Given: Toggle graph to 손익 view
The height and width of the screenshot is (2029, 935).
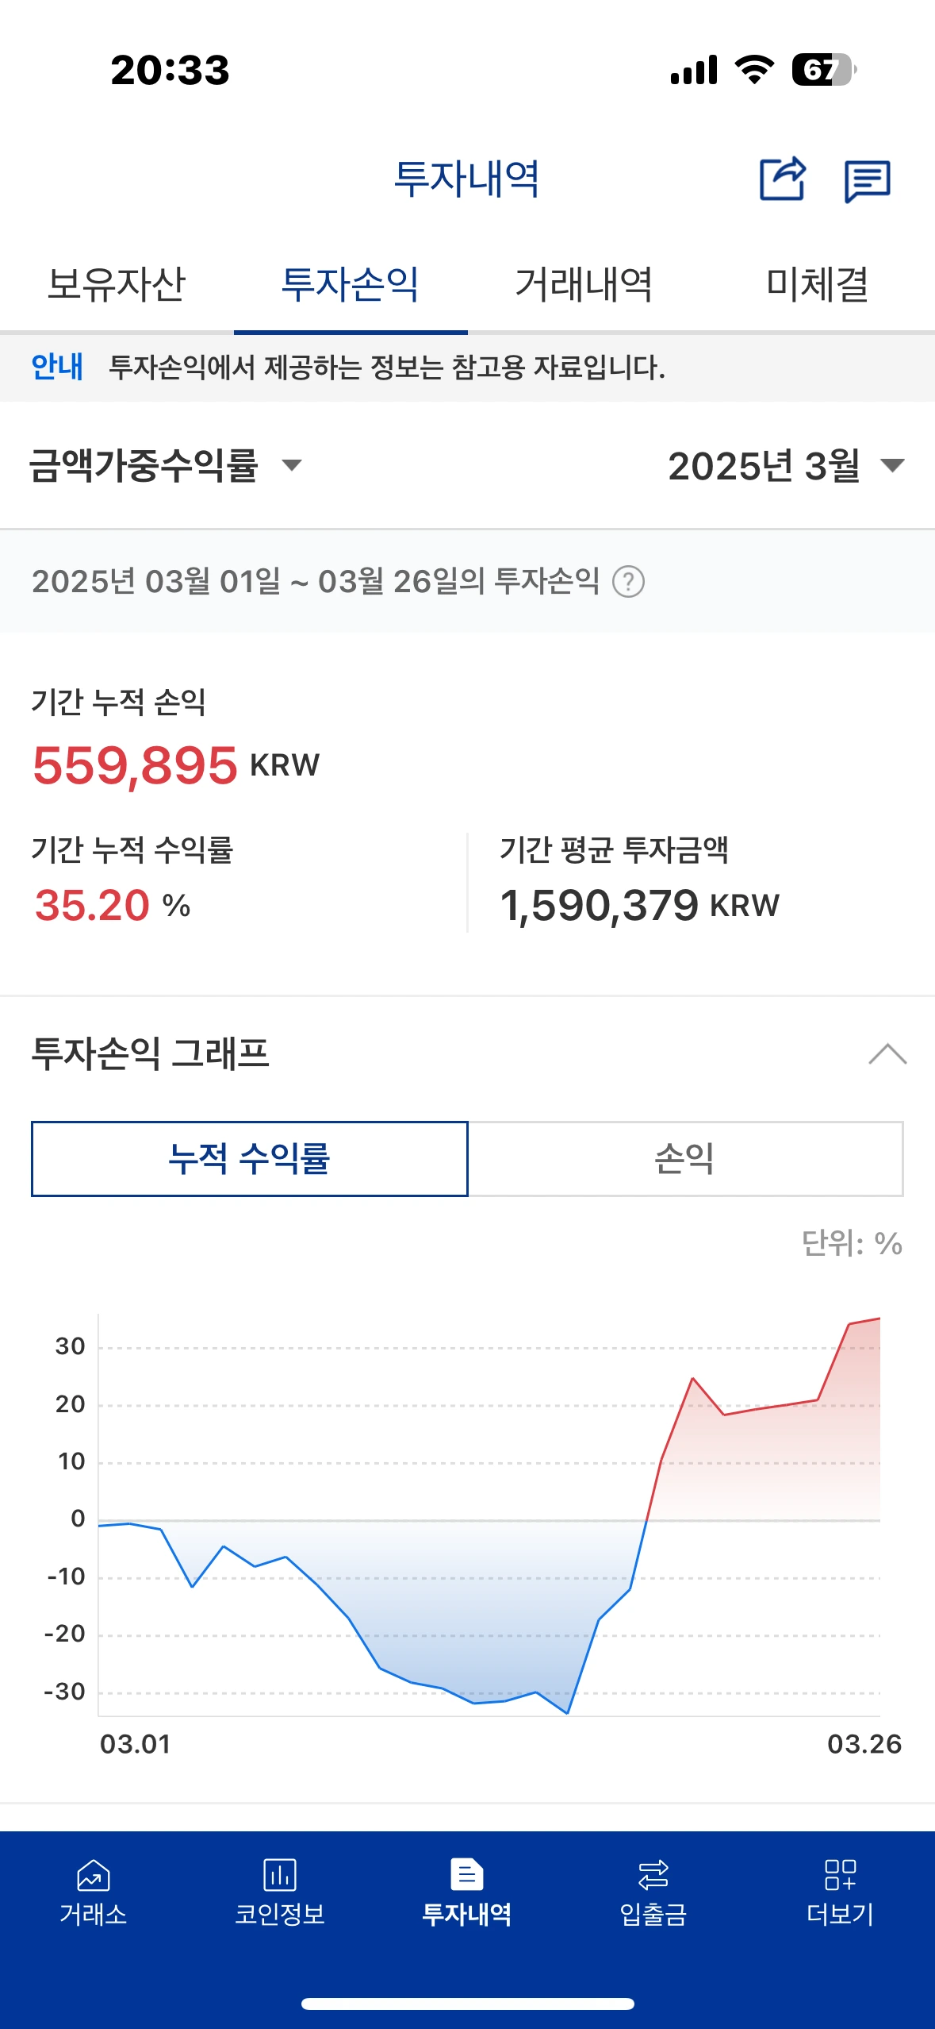Looking at the screenshot, I should coord(685,1159).
